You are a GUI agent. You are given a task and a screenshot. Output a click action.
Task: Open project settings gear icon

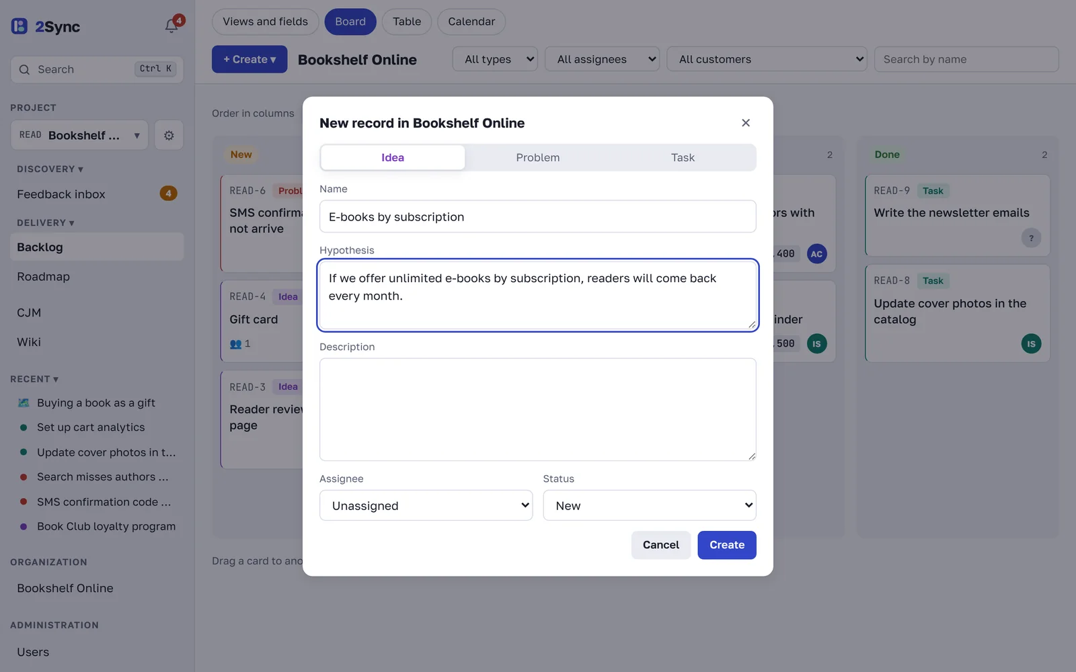(169, 135)
